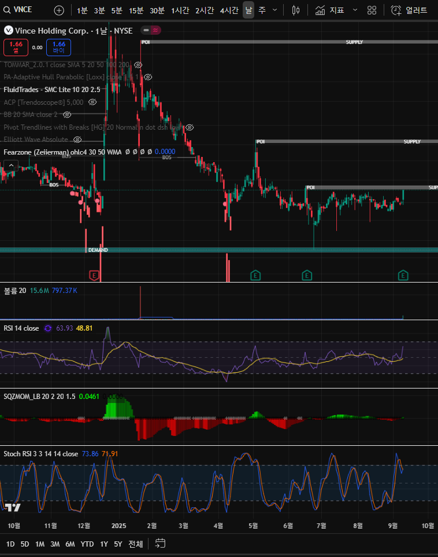Image resolution: width=438 pixels, height=557 pixels.
Task: Click the 2025 time axis label
Action: [119, 526]
